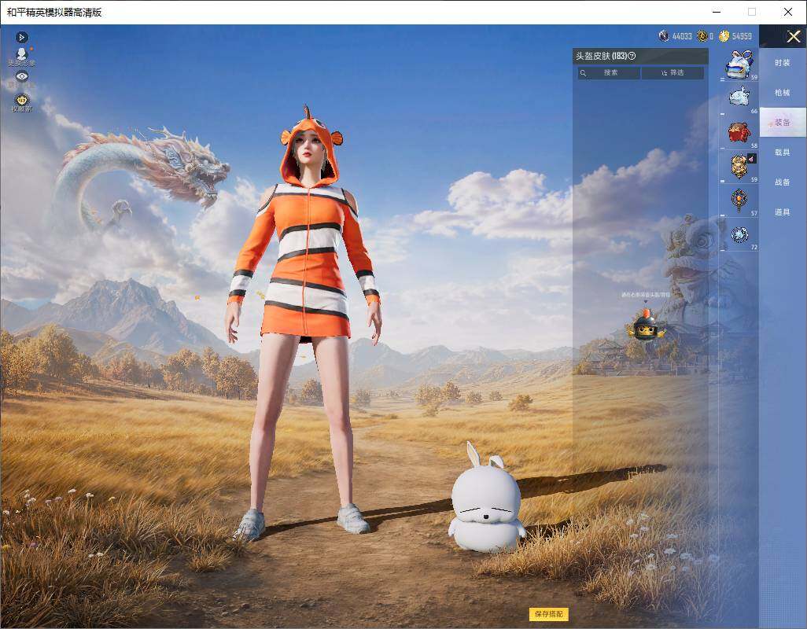Select the white whale helmet skin numbered 66
Viewport: 807px width, 629px height.
[739, 97]
